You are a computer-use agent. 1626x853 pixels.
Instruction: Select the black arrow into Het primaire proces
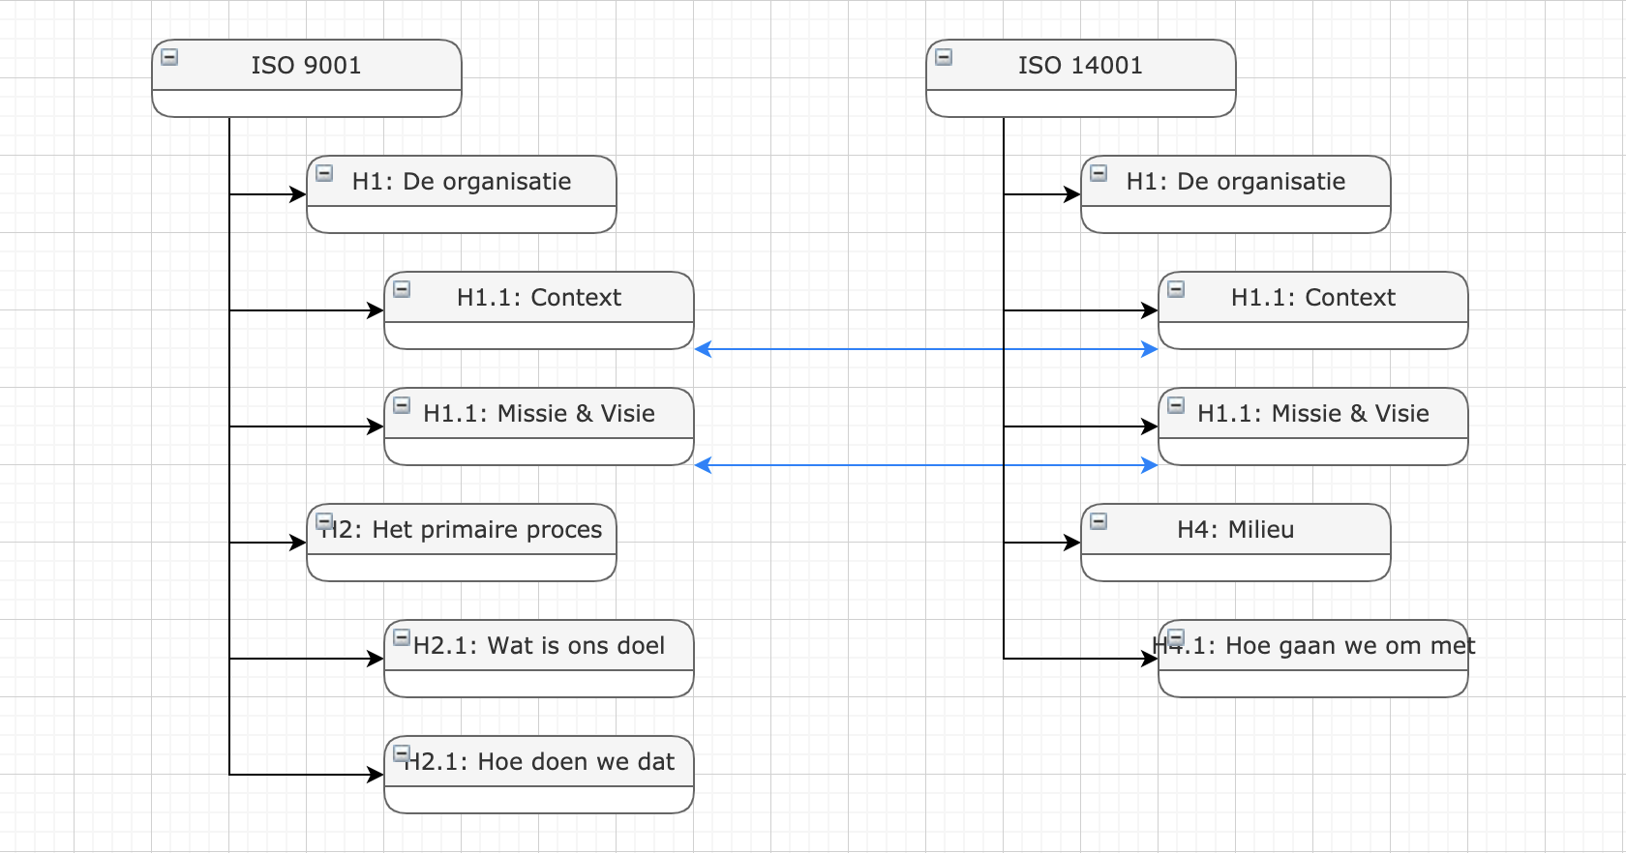click(x=268, y=543)
